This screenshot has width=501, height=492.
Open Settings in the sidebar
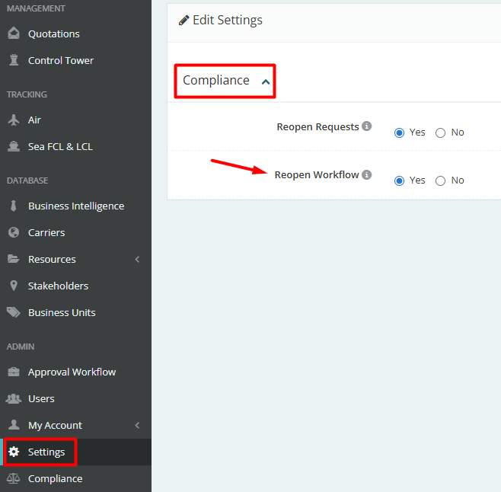(46, 452)
